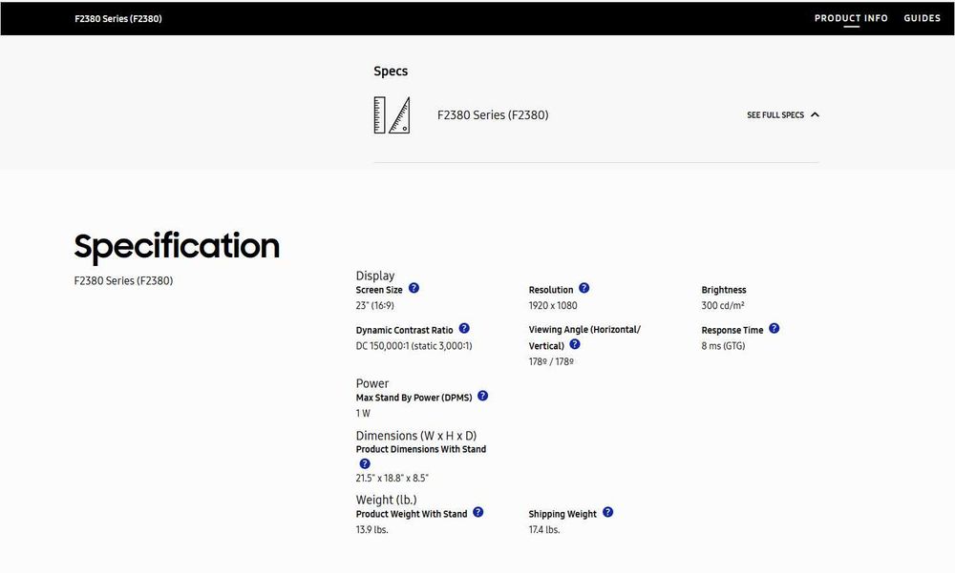955x573 pixels.
Task: Click the SEE FULL SPECS link text
Action: [775, 115]
